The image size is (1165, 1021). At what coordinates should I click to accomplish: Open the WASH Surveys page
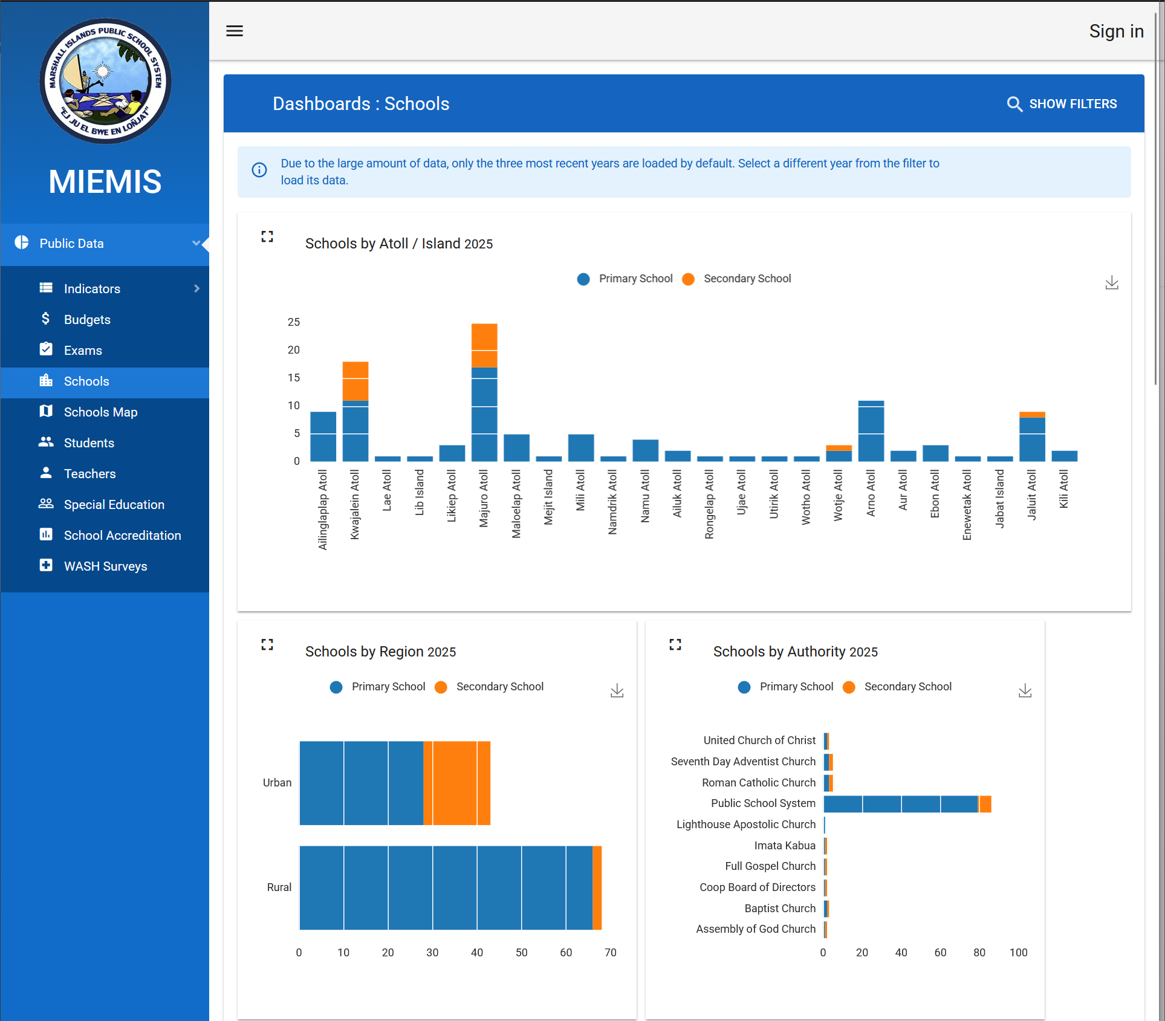click(105, 566)
